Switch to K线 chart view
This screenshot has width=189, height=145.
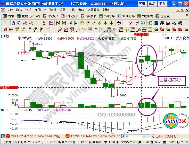point(36,16)
